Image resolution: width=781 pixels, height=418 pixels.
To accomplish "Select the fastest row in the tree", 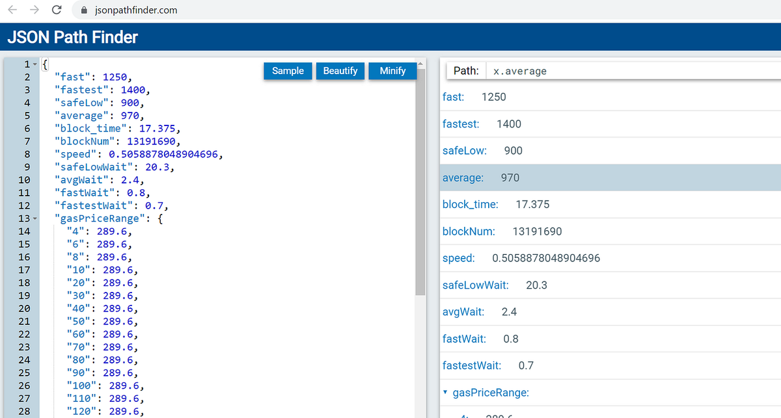I will (611, 124).
